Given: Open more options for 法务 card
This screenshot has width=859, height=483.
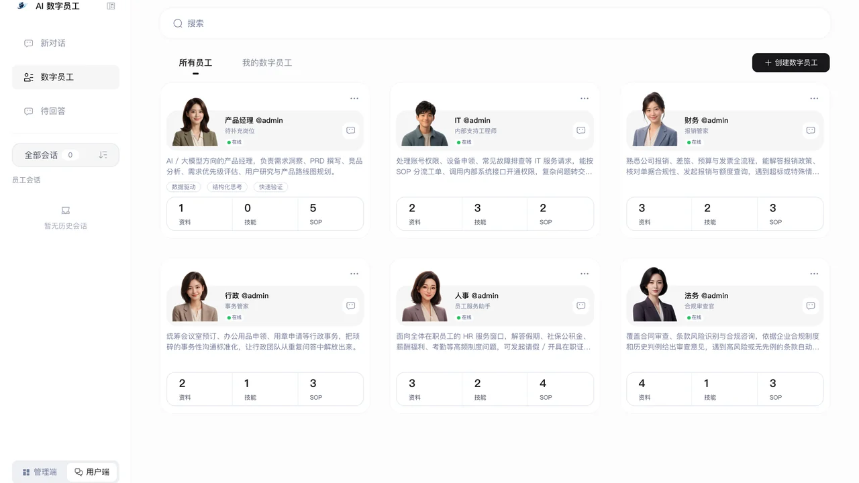Looking at the screenshot, I should point(814,274).
